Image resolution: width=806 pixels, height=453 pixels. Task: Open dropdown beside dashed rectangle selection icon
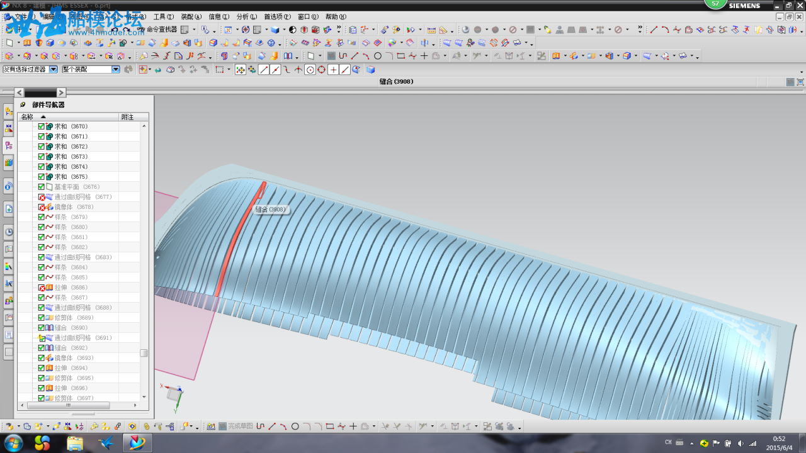tap(229, 70)
